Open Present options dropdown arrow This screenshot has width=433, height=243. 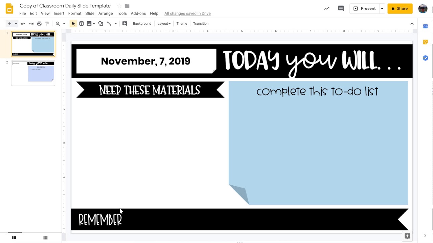(x=382, y=8)
